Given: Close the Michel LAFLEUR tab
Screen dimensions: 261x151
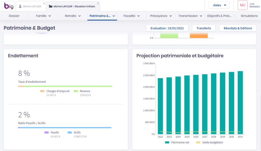Looking at the screenshot, I should pyautogui.click(x=44, y=3).
